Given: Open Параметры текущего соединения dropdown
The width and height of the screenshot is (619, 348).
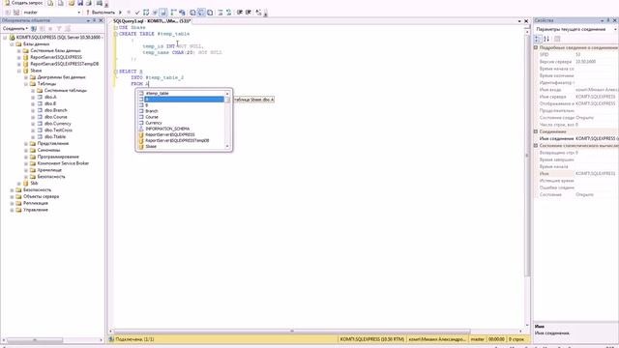Looking at the screenshot, I should pos(575,29).
